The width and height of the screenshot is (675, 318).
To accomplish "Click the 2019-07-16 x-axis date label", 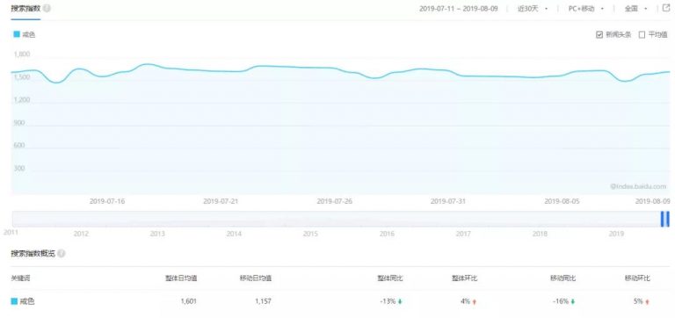I will [x=107, y=201].
